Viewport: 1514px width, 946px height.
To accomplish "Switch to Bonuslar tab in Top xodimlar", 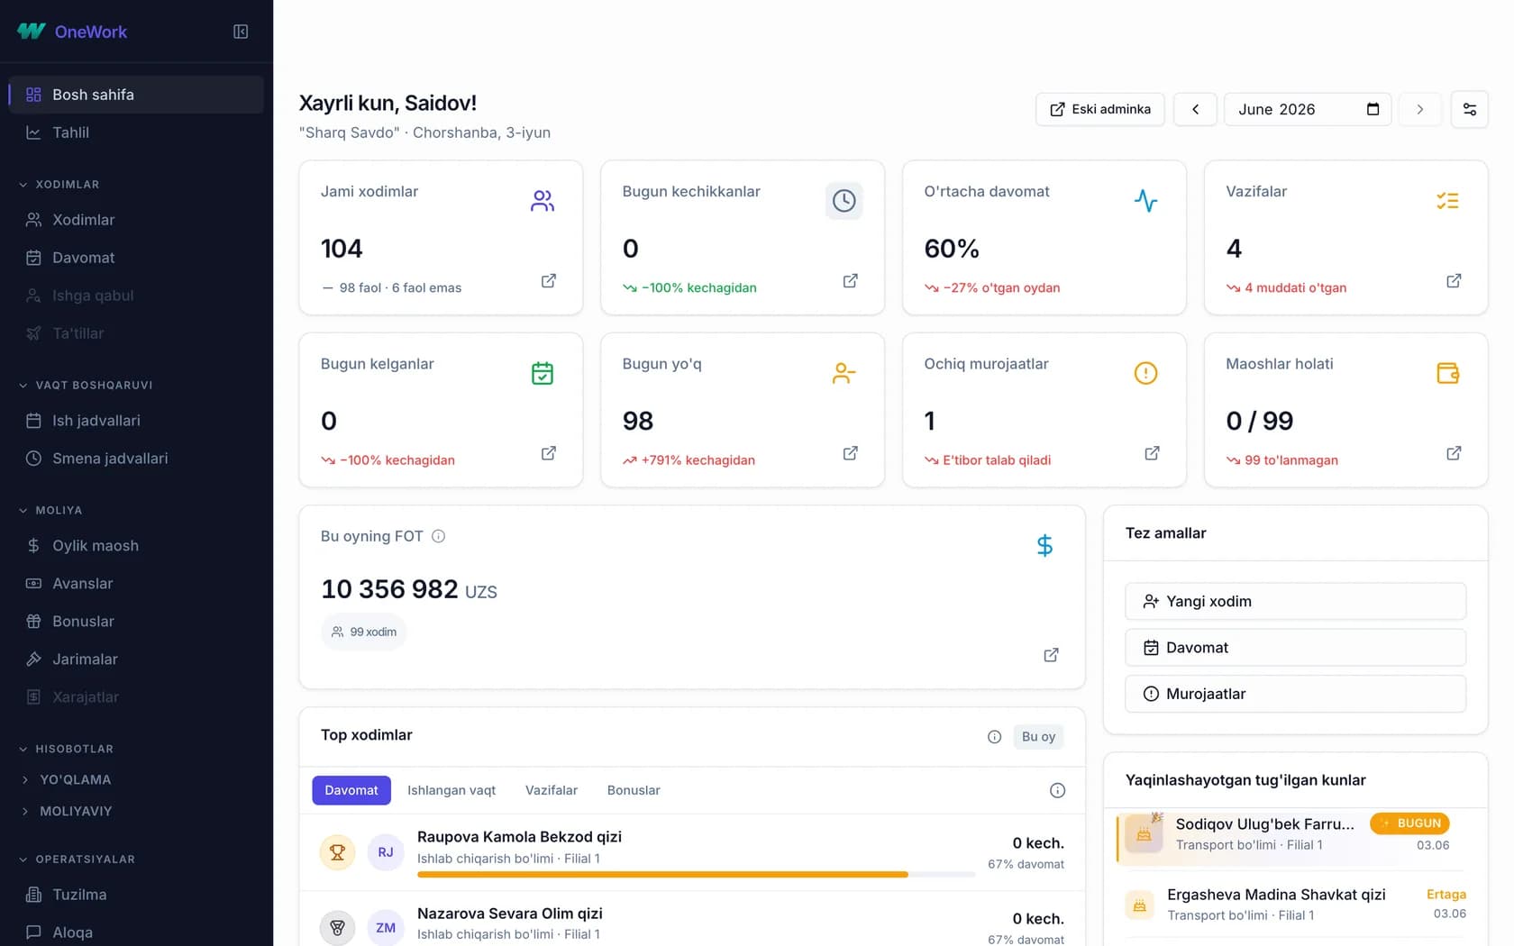I will [x=634, y=790].
